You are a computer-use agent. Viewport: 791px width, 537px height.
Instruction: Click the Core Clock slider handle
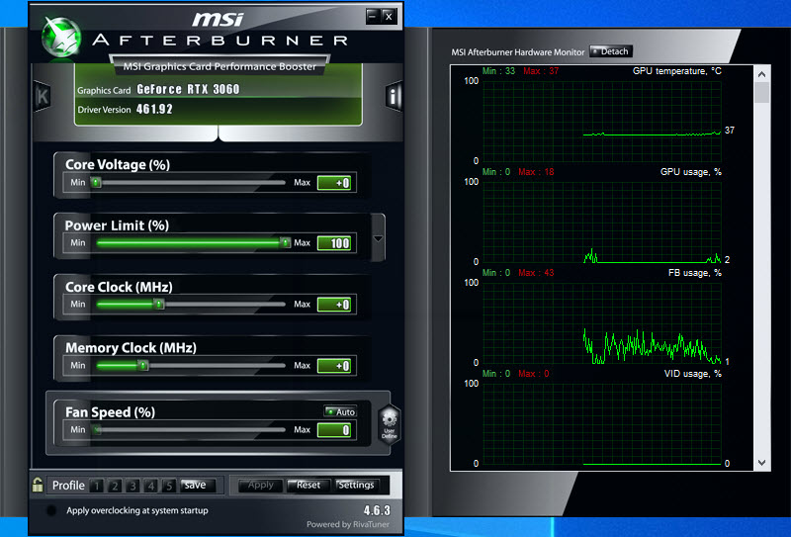(159, 304)
